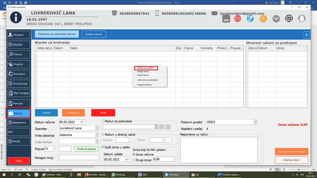The image size is (317, 178).
Task: Go to Status in the sidebar
Action: [19, 54]
